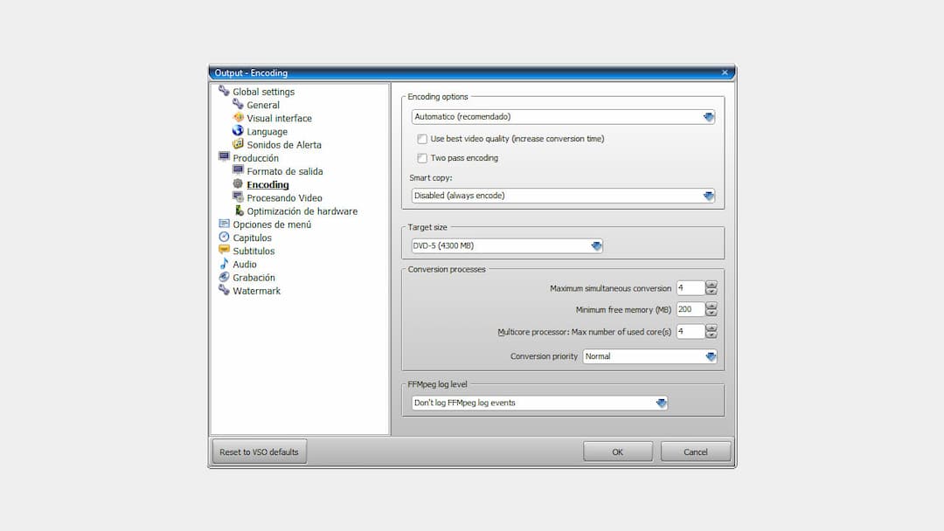
Task: Select the Optimización de hardware icon
Action: point(238,210)
